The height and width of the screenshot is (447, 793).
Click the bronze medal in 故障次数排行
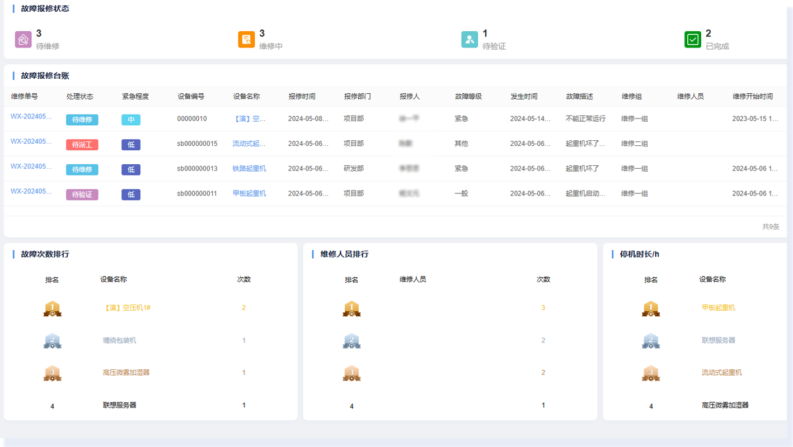[x=52, y=373]
